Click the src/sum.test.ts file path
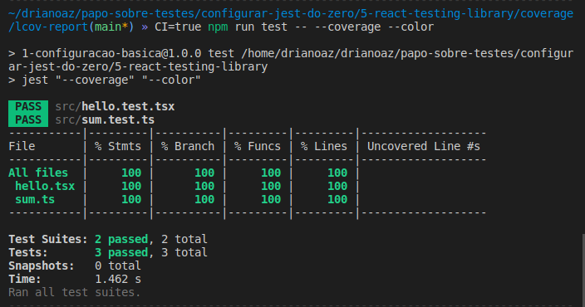The width and height of the screenshot is (585, 307). (x=105, y=120)
